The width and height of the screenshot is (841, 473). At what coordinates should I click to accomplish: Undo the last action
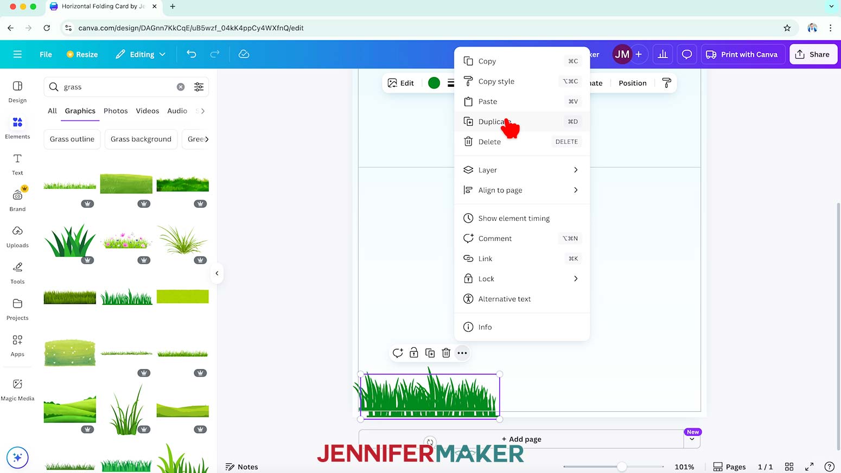click(x=191, y=54)
